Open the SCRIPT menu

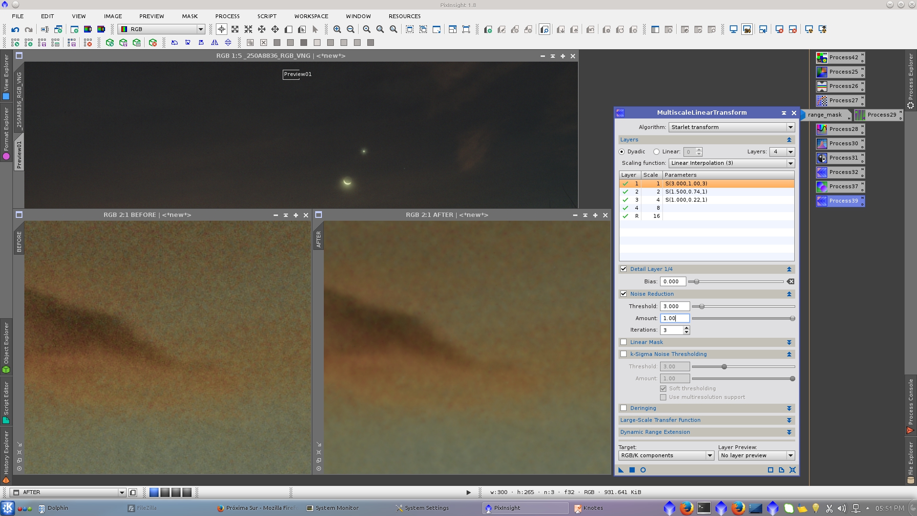tap(267, 16)
